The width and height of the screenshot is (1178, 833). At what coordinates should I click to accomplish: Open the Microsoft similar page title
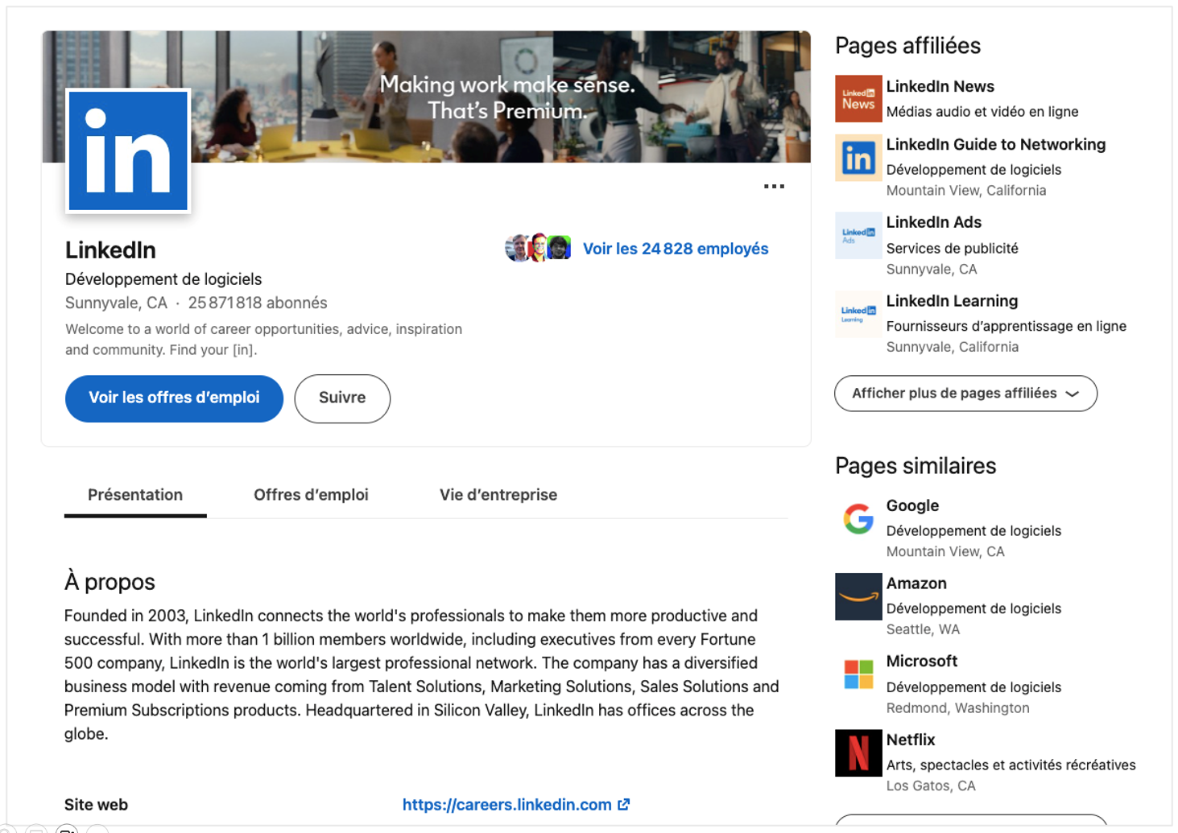(922, 661)
